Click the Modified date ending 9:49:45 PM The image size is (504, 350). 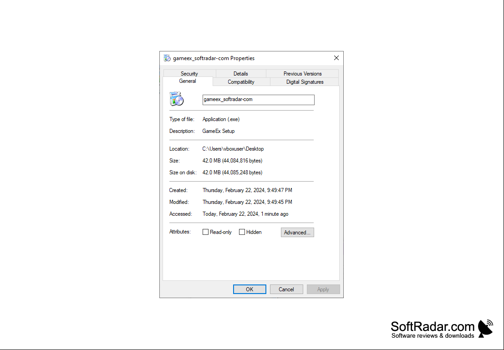coord(247,202)
